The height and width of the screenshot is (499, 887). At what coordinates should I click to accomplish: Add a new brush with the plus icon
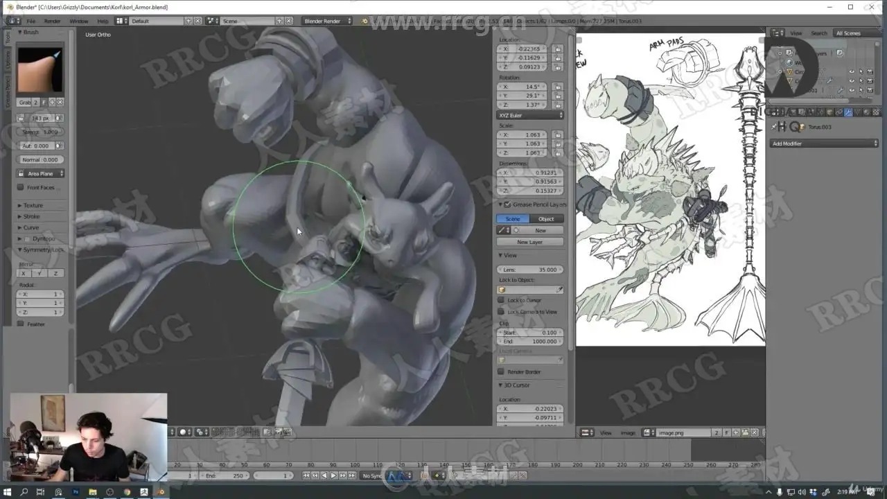[x=51, y=103]
